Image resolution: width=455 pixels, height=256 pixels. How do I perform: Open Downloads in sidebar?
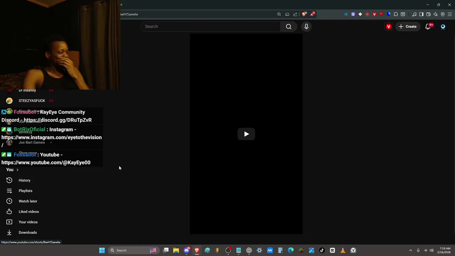(x=28, y=233)
